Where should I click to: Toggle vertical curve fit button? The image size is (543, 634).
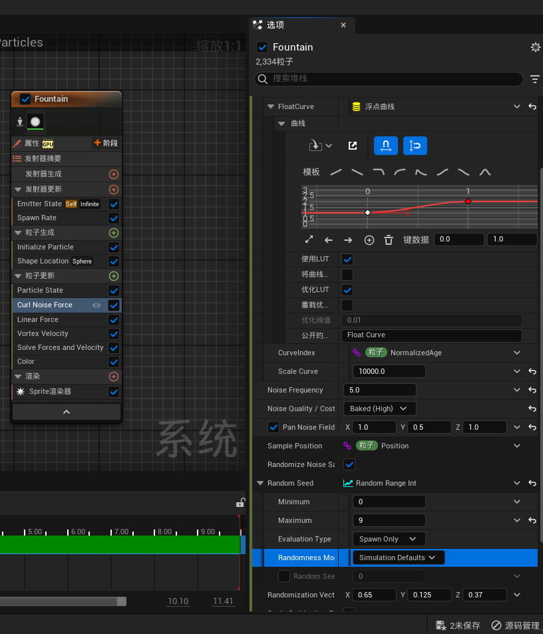click(415, 146)
